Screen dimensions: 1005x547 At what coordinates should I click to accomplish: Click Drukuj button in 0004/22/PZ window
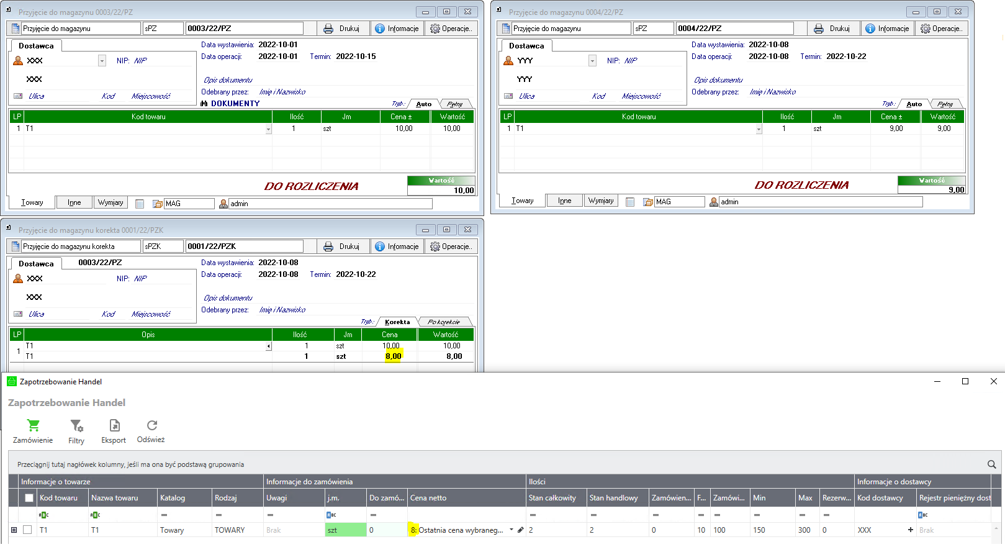pos(833,29)
